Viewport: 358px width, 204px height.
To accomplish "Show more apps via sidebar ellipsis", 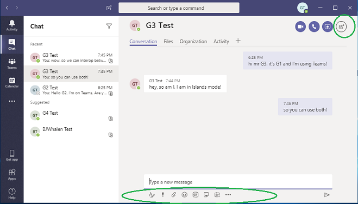I will [x=12, y=101].
